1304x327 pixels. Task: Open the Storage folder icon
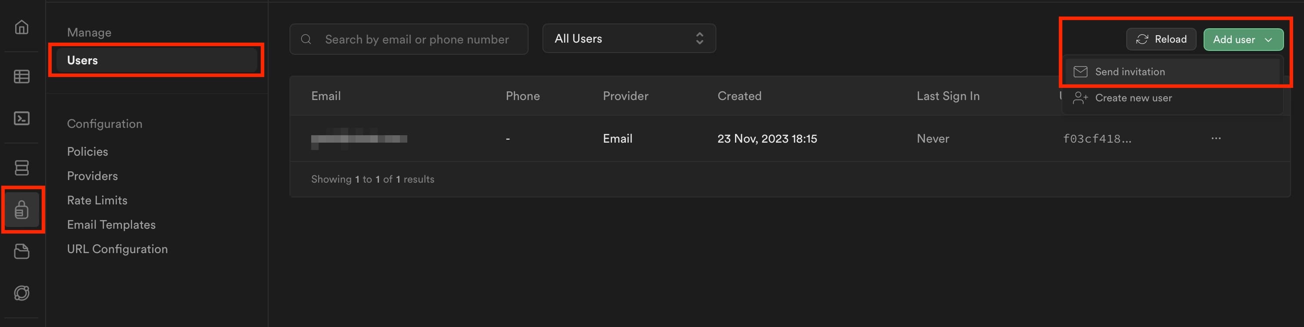coord(21,251)
